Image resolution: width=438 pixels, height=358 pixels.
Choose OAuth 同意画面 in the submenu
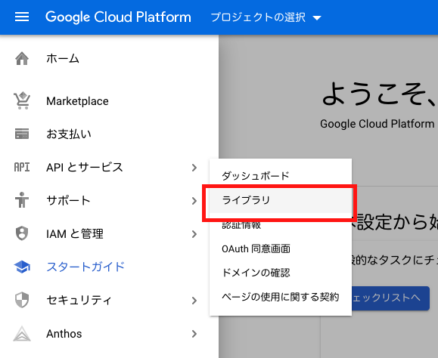coord(256,248)
